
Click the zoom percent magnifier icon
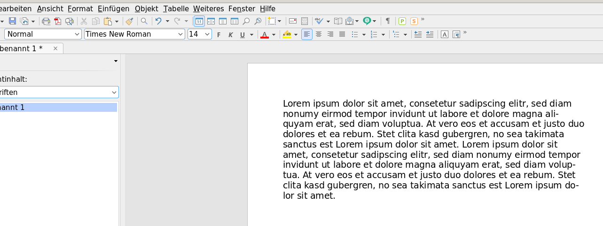258,21
